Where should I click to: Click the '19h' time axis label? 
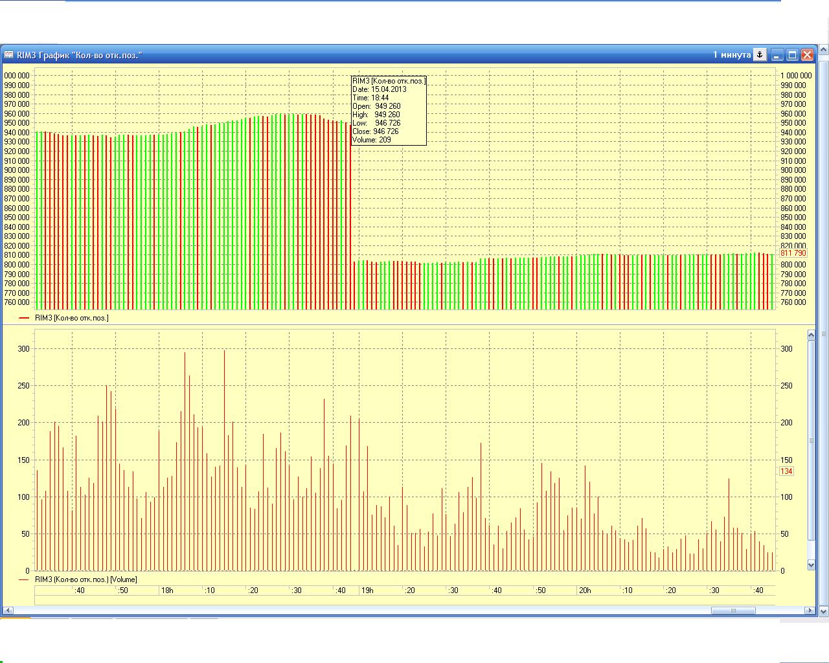[367, 590]
